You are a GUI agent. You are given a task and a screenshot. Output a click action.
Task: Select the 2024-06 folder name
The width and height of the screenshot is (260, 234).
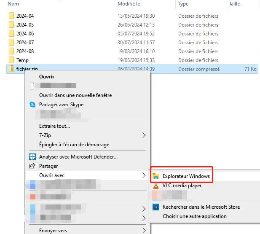point(25,34)
